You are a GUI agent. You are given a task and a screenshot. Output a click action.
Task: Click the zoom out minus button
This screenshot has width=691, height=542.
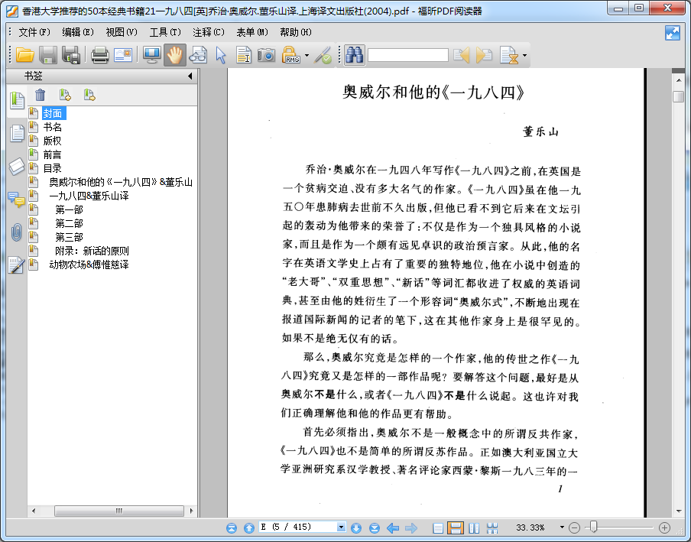574,527
